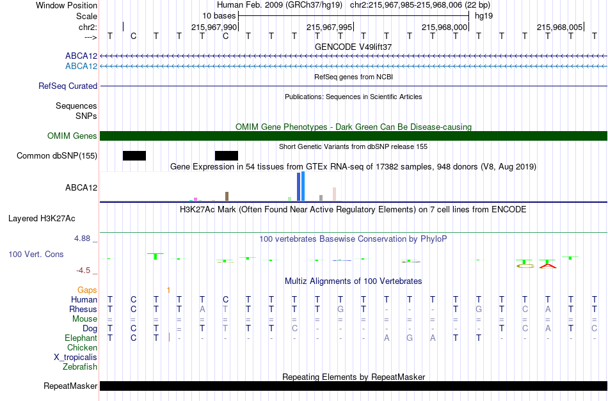Select the Human species label
608x401 pixels.
tap(84, 299)
